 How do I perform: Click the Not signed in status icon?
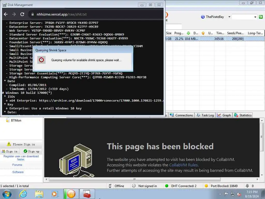click(134, 186)
